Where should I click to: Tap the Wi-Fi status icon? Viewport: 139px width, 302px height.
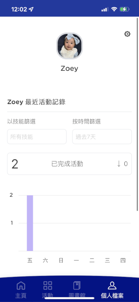114,9
